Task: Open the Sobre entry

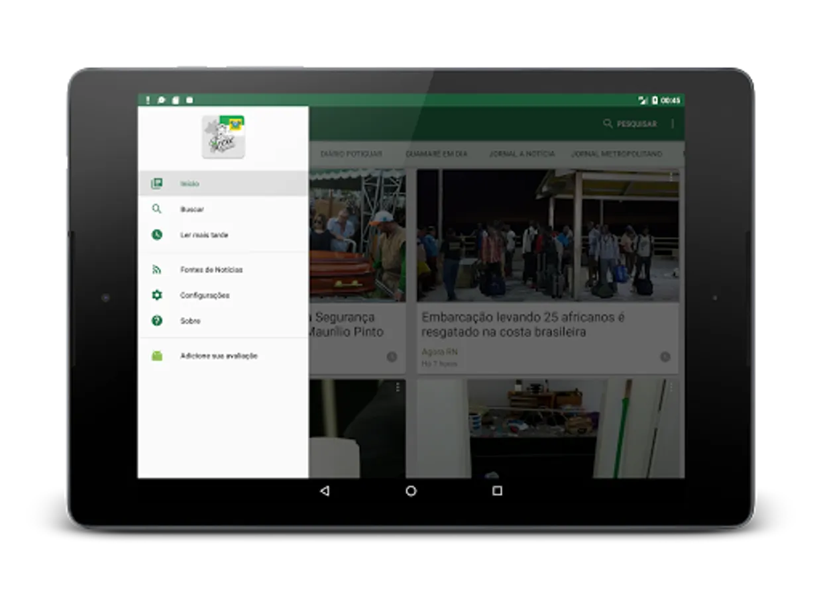Action: click(x=223, y=321)
